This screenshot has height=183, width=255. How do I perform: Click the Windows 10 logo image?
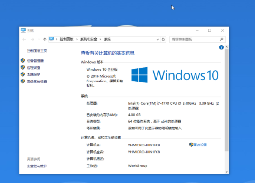(175, 75)
